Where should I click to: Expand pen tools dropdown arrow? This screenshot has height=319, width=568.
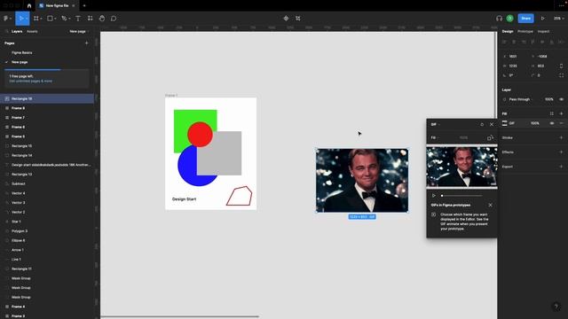point(69,19)
